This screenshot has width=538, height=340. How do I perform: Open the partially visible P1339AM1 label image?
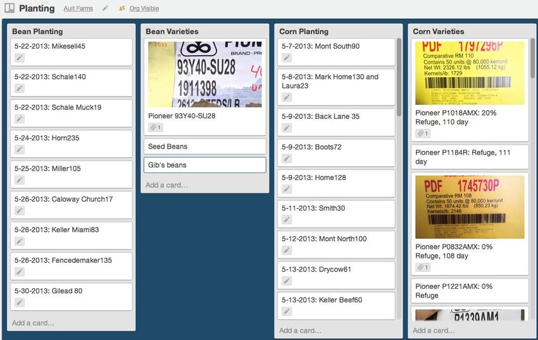[470, 315]
